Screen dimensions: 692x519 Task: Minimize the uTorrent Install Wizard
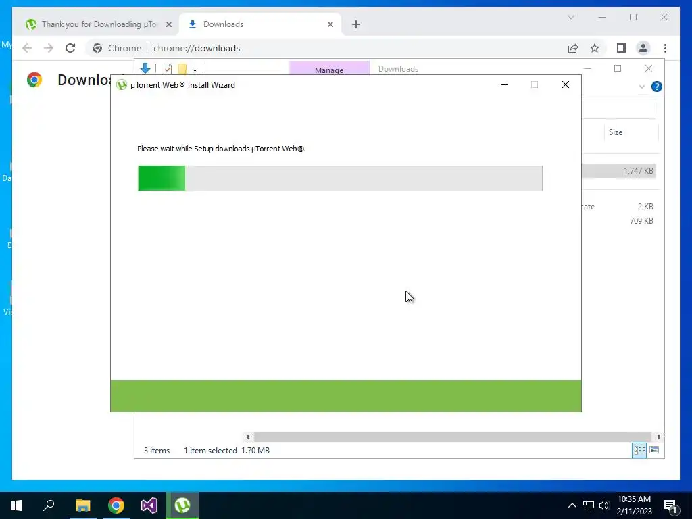pos(504,84)
